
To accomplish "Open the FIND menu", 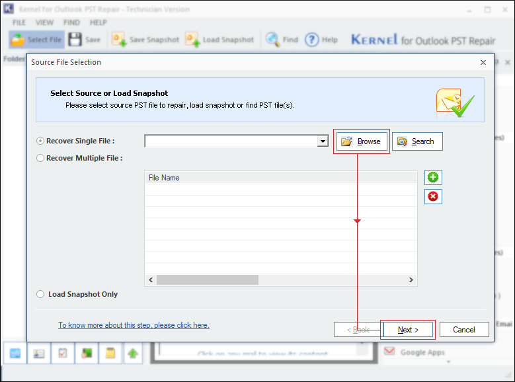I will click(71, 22).
